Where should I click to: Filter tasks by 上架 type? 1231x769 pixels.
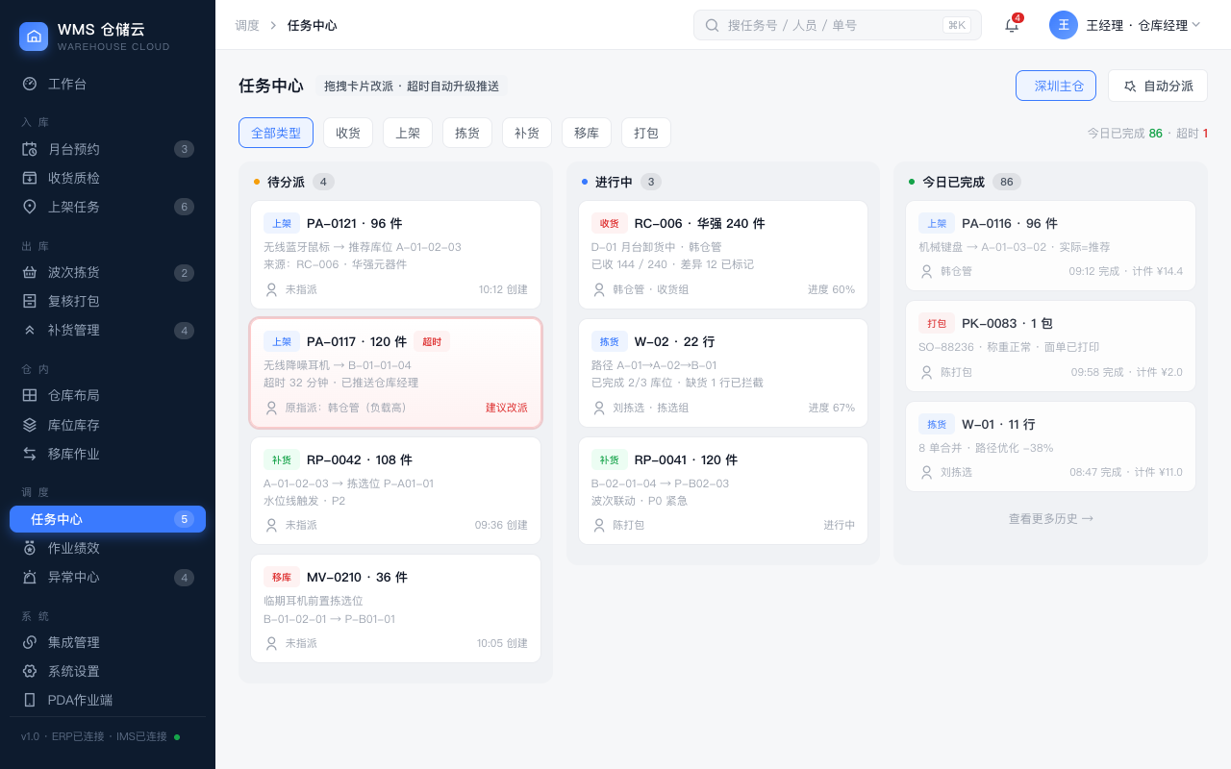click(408, 133)
